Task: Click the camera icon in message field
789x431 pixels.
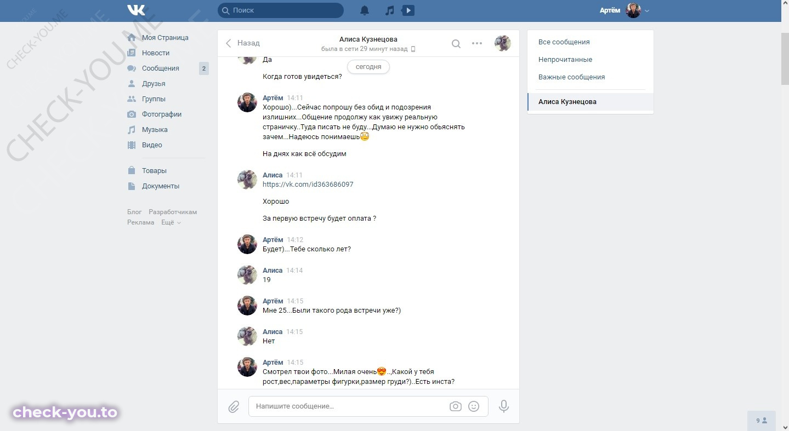Action: coord(455,406)
